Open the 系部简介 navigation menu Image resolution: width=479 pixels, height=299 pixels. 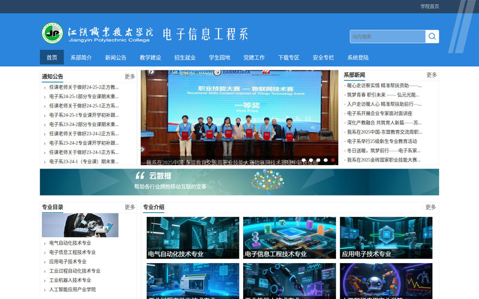81,57
